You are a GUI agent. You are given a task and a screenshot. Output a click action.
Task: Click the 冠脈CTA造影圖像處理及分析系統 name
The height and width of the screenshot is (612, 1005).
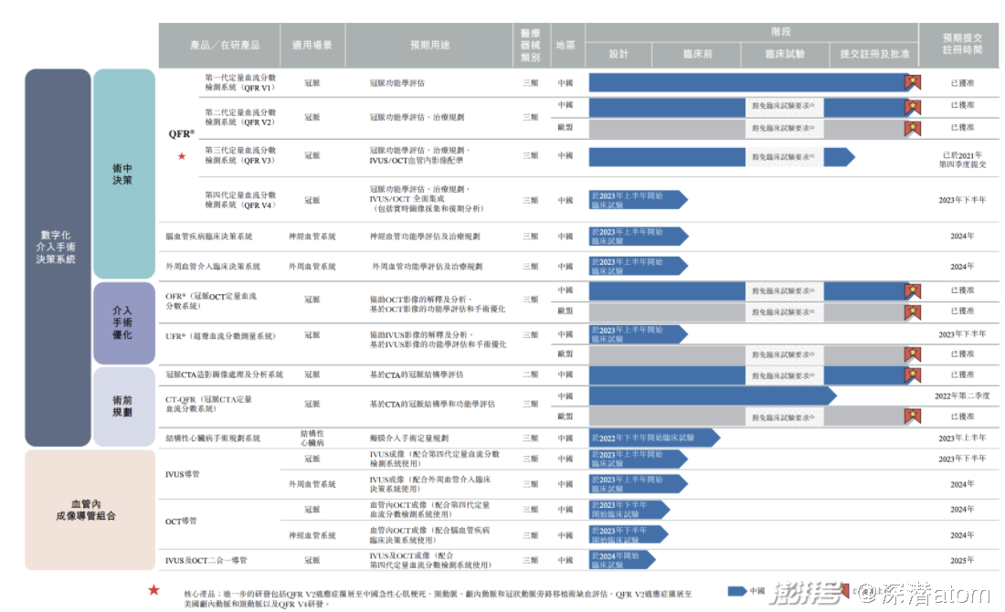click(225, 375)
